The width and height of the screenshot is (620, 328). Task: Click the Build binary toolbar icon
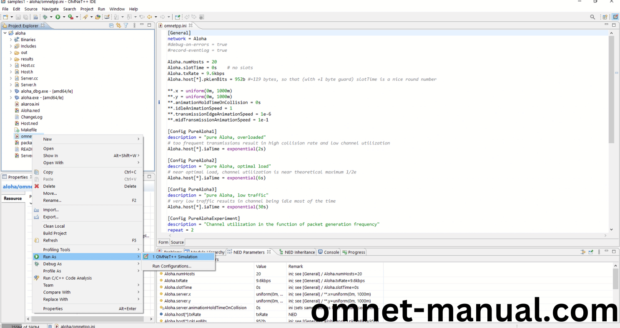(36, 17)
